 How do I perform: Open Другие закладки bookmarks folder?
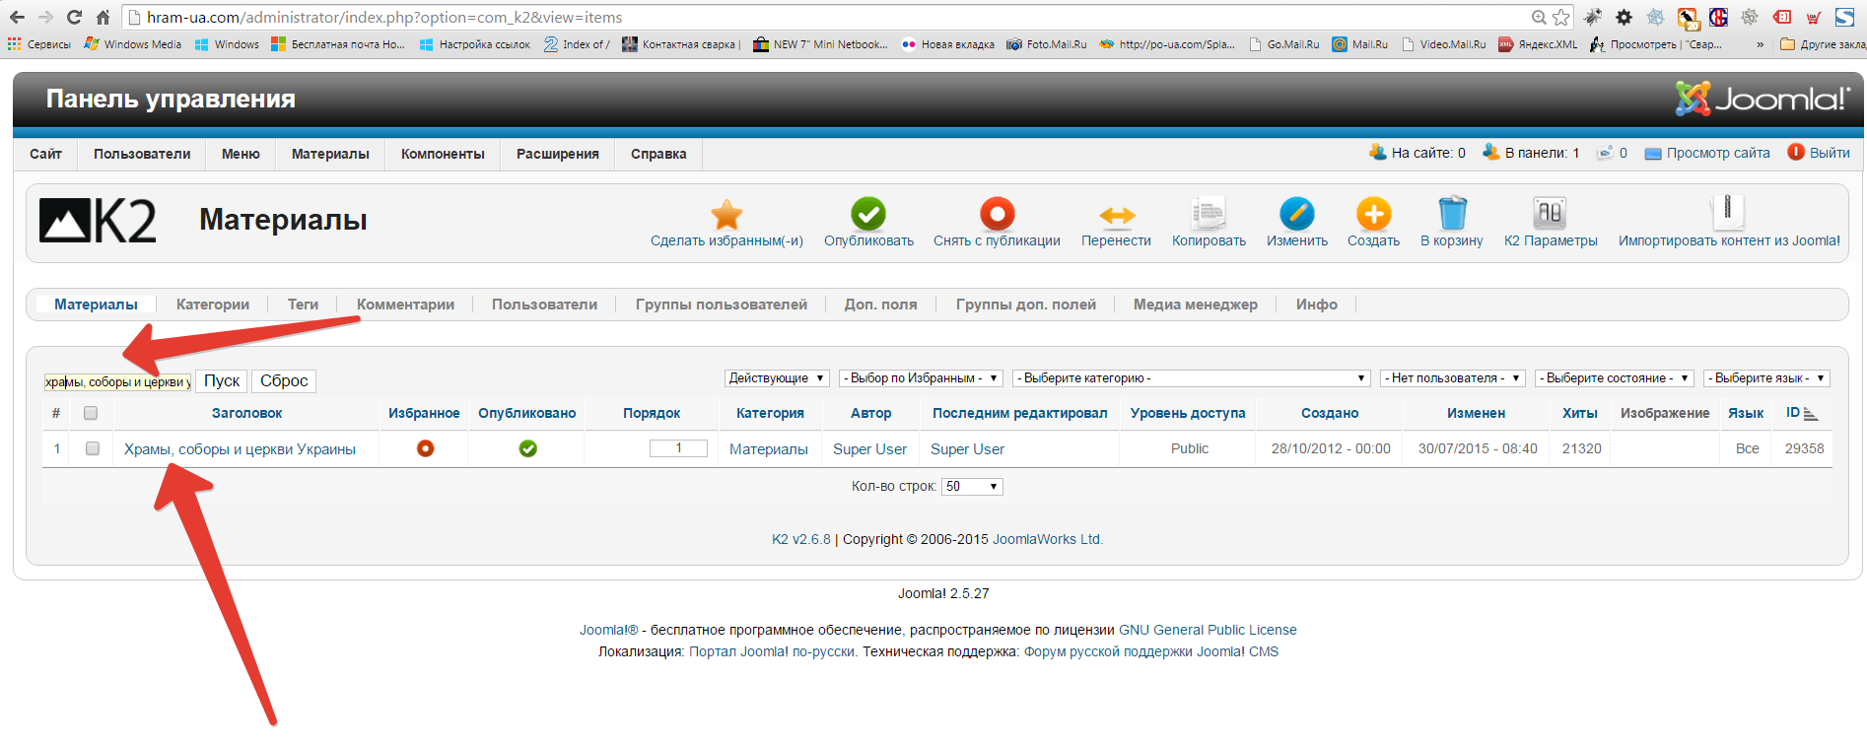pos(1823,44)
